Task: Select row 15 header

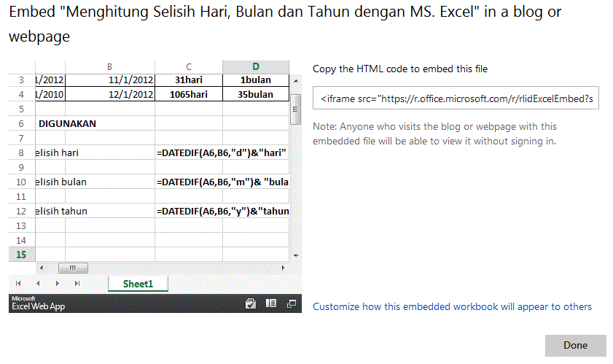Action: pos(21,255)
